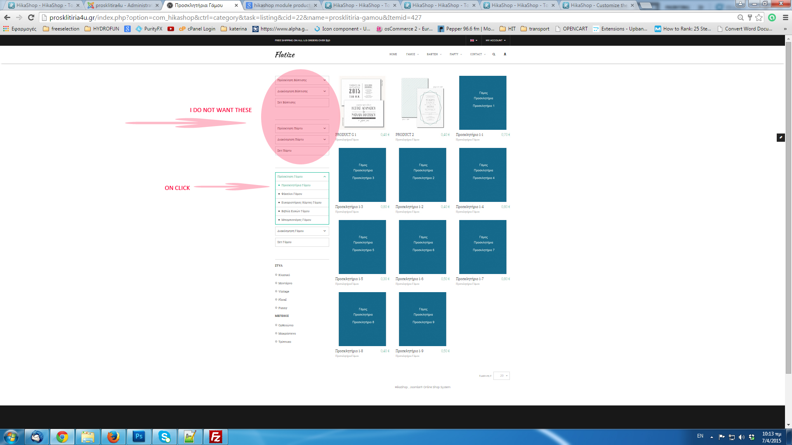Click the language flag selector in top bar
Viewport: 792px width, 445px height.
coord(473,40)
